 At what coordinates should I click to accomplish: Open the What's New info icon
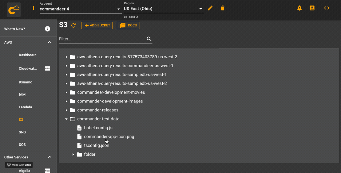pyautogui.click(x=47, y=29)
